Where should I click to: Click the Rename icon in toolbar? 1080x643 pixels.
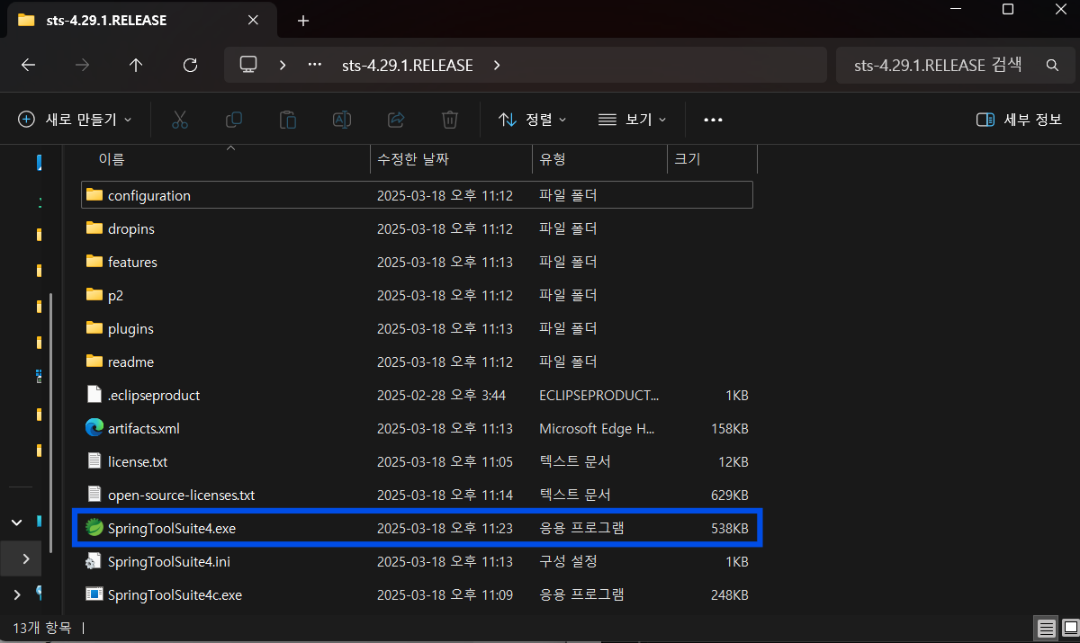point(342,119)
